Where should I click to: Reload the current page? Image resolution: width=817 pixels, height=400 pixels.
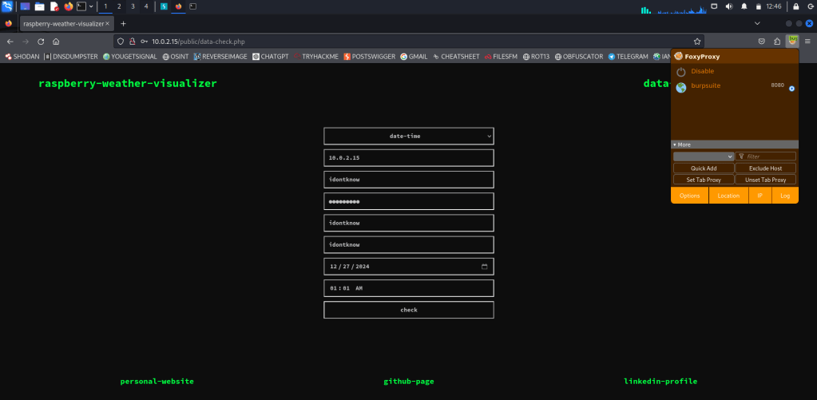coord(40,41)
